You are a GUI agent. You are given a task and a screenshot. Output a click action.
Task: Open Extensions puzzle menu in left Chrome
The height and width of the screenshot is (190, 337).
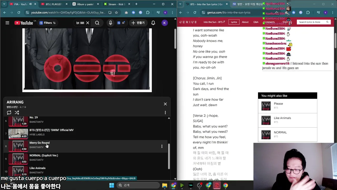click(148, 12)
